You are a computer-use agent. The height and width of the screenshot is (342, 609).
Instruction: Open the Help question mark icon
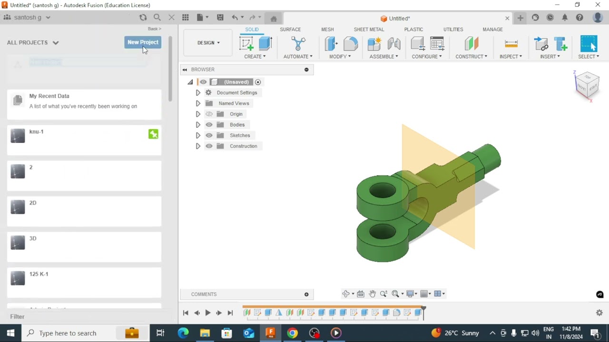(580, 18)
